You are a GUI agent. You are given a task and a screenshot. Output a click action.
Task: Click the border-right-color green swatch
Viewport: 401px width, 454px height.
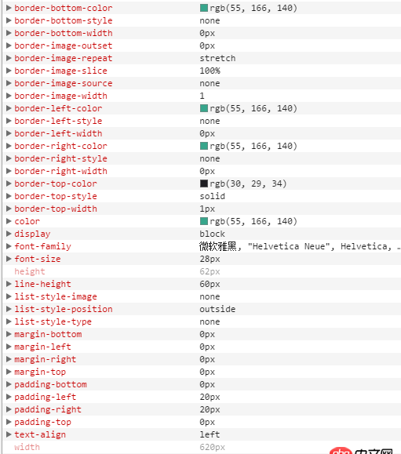(204, 146)
